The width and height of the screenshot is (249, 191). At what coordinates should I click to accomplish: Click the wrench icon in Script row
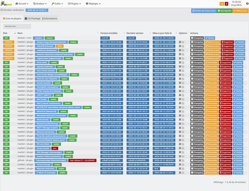(x=180, y=148)
